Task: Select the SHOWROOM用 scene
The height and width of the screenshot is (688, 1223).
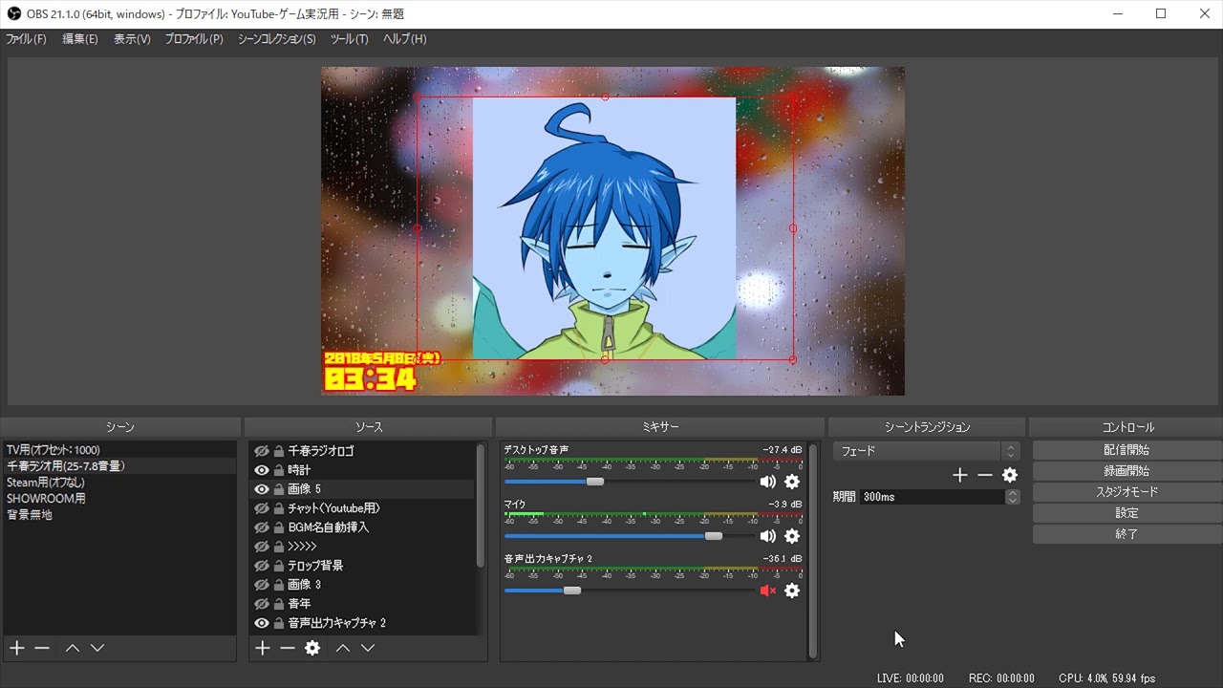Action: tap(119, 499)
